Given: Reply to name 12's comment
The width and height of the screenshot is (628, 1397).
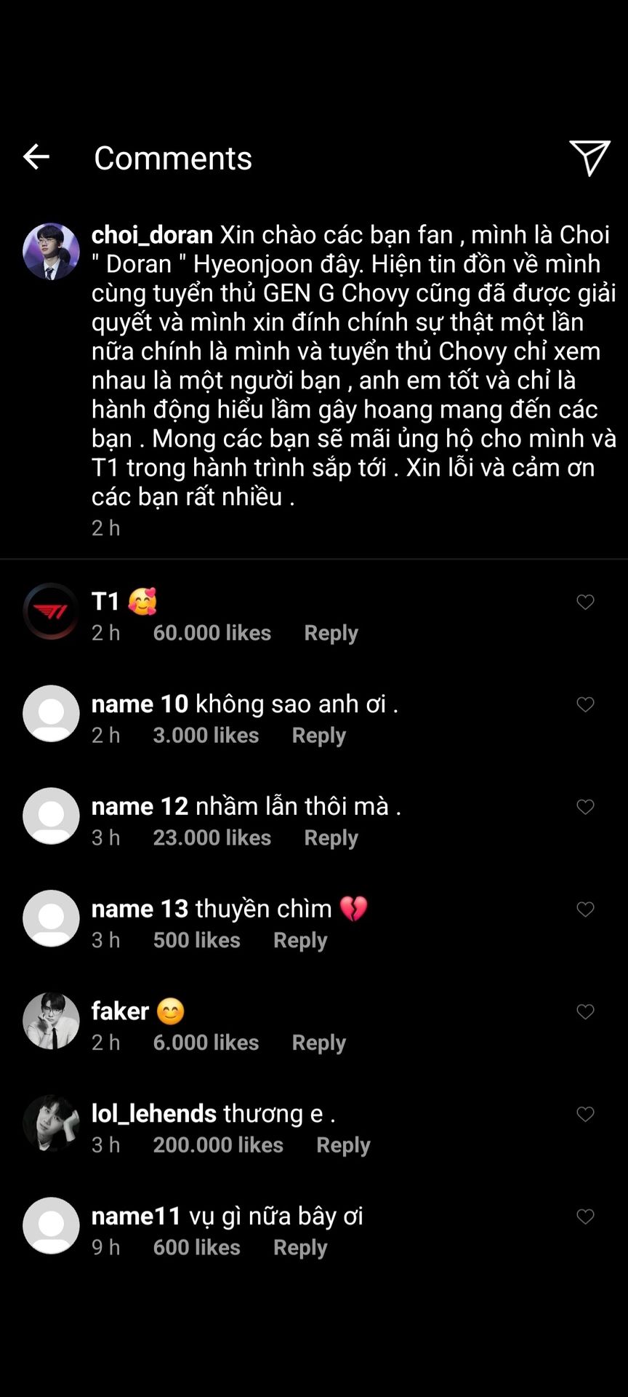Looking at the screenshot, I should click(x=331, y=838).
